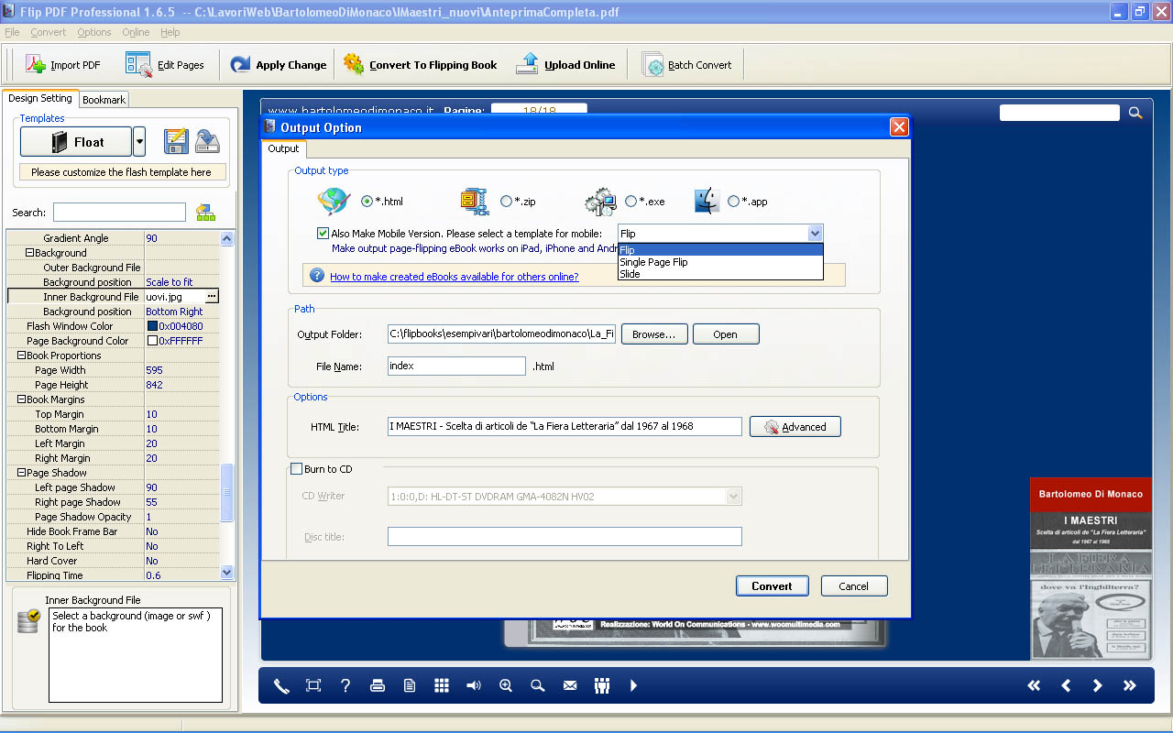Image resolution: width=1173 pixels, height=733 pixels.
Task: Click the blue help icon in dialog
Action: point(317,275)
